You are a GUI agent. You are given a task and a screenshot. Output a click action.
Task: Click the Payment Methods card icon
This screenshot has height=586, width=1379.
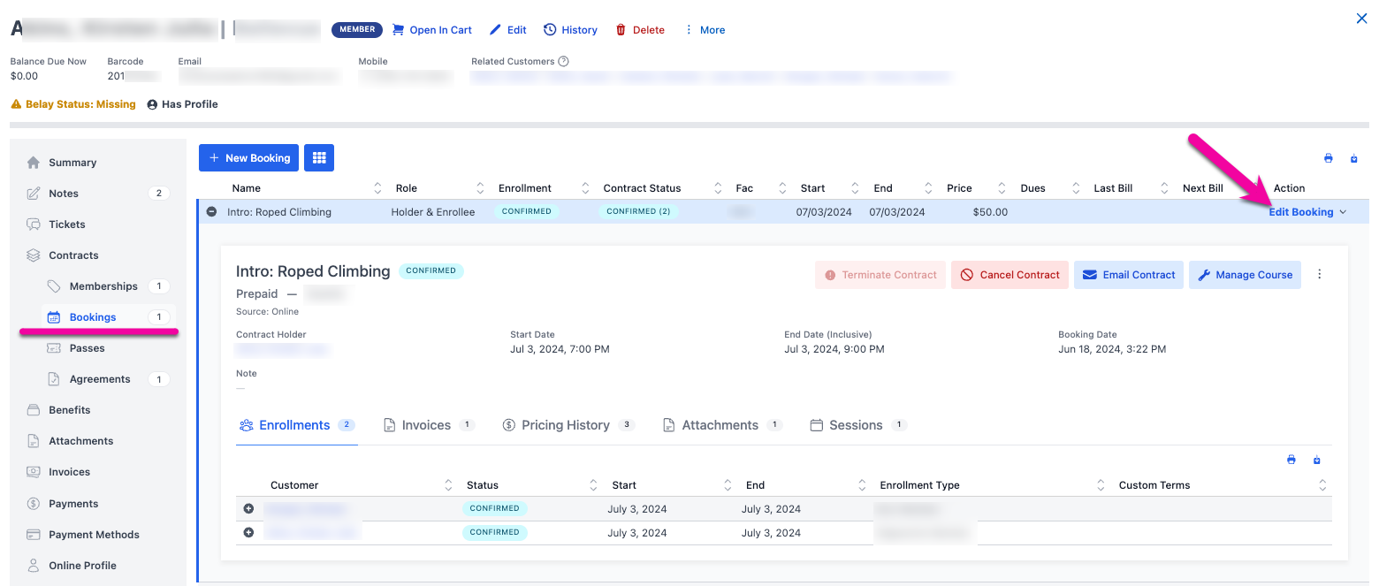[x=34, y=535]
